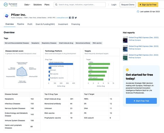Click the Start Free Trial button
Image resolution: width=164 pixels, height=133 pixels.
coord(141,101)
